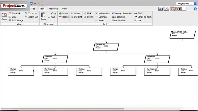Outdent the selected task

point(76,17)
